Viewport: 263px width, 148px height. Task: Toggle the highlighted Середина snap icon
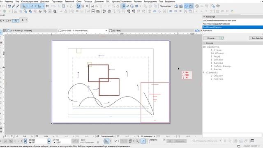coord(143,141)
